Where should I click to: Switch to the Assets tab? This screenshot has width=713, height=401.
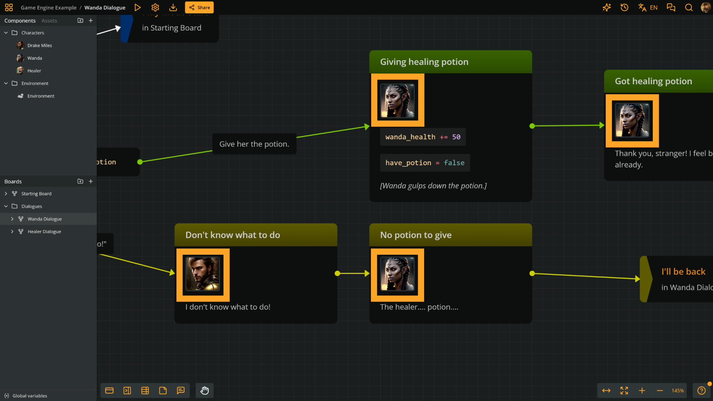[49, 21]
